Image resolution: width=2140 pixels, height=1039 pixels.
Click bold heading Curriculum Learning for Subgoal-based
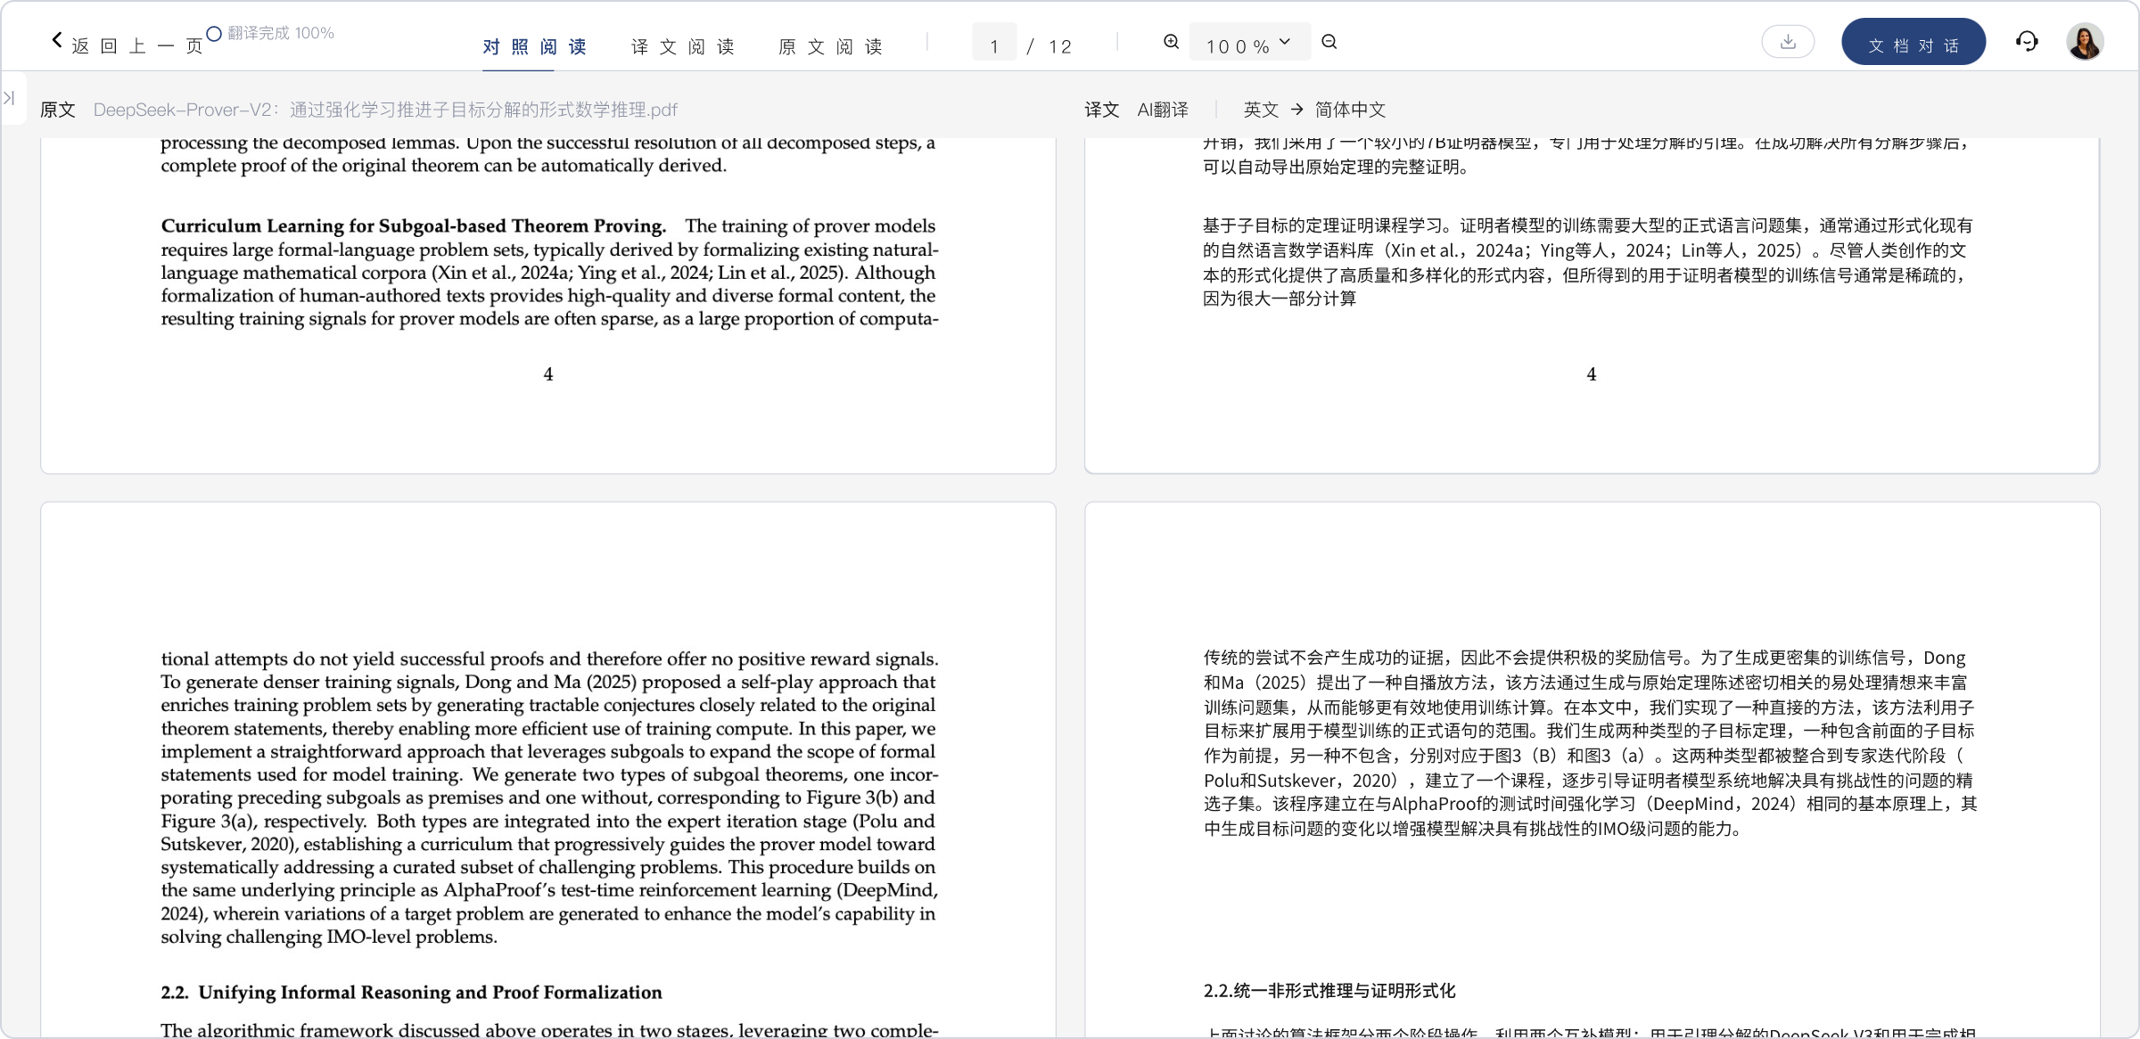tap(413, 226)
